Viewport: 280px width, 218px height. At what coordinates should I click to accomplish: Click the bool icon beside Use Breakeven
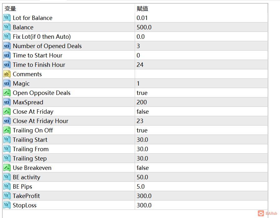(x=7, y=168)
